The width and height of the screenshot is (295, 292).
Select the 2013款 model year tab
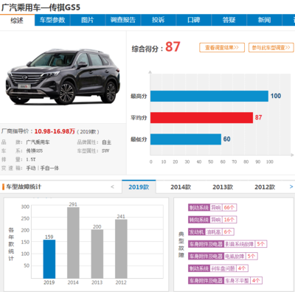point(223,187)
